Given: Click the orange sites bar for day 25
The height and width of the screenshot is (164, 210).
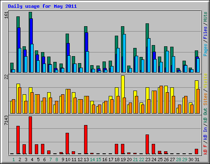Looking at the screenshot, I should [161, 100].
